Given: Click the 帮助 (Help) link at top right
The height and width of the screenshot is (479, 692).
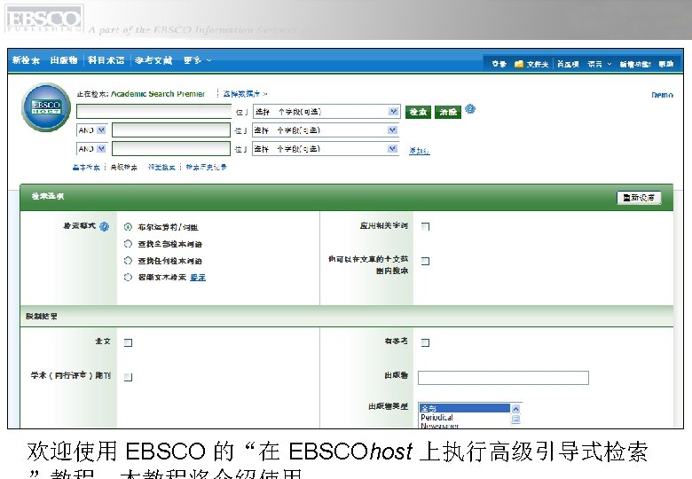Looking at the screenshot, I should (x=666, y=64).
